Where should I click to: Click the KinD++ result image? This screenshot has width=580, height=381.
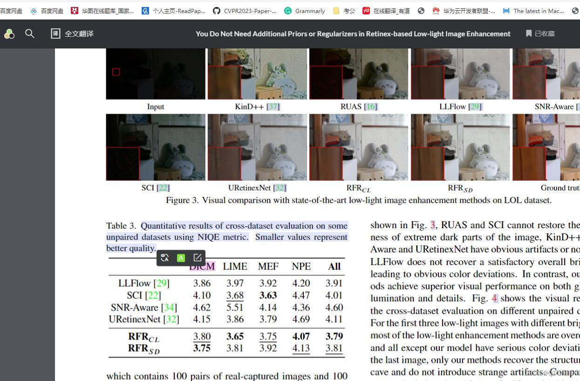(x=257, y=74)
